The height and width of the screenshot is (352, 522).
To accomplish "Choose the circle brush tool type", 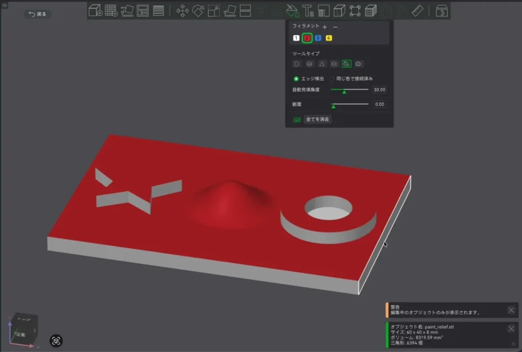I will tap(297, 64).
